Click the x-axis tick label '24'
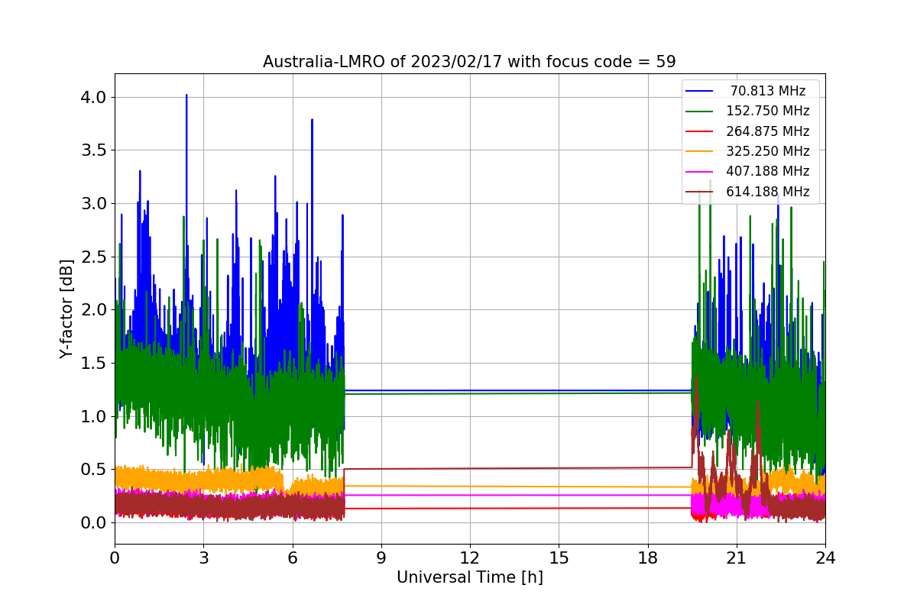 click(x=825, y=558)
